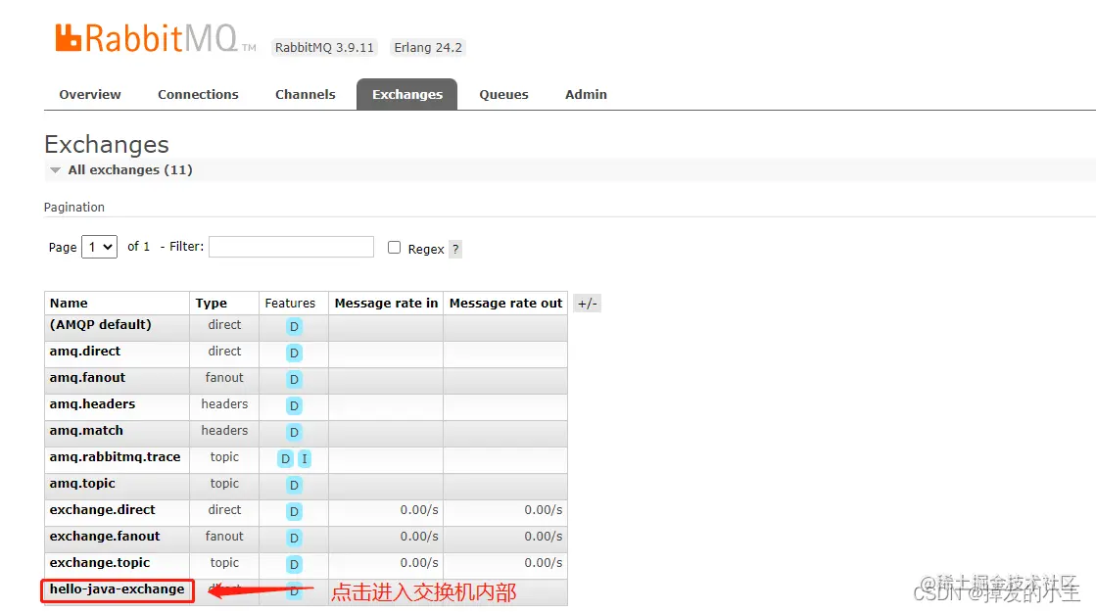Enable the Regex checkbox
This screenshot has height=612, width=1096.
click(x=394, y=248)
